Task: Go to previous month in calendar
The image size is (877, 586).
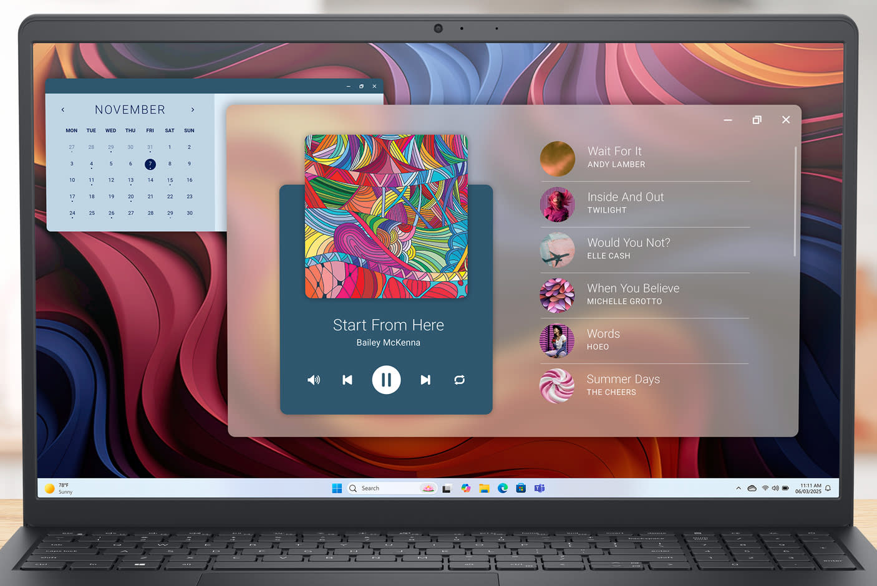Action: (63, 110)
